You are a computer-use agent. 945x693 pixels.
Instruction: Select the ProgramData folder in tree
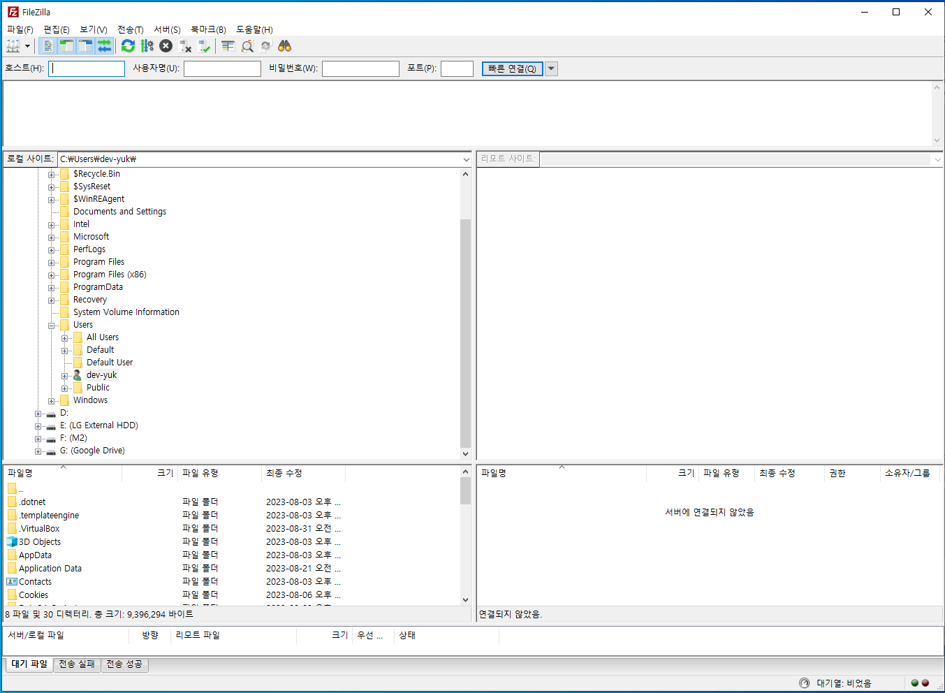98,287
